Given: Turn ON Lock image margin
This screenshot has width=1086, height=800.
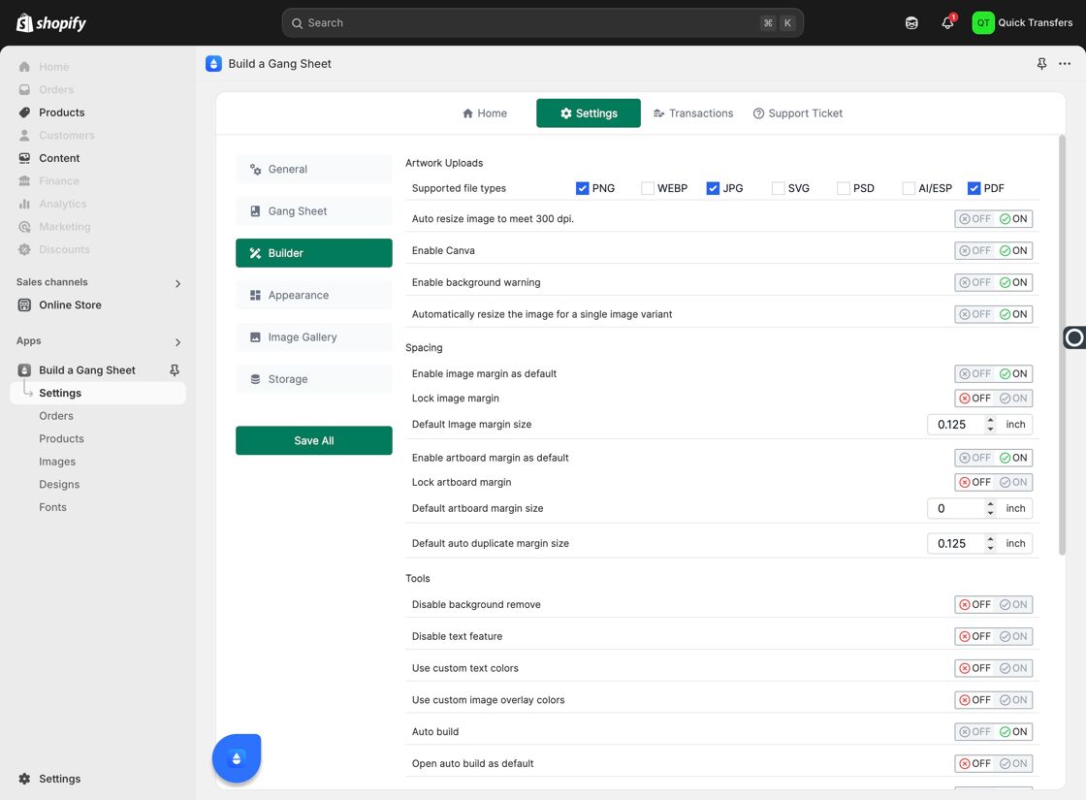Looking at the screenshot, I should click(x=1013, y=399).
